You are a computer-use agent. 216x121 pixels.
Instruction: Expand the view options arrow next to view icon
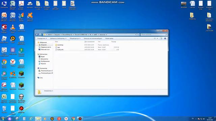click(x=157, y=39)
